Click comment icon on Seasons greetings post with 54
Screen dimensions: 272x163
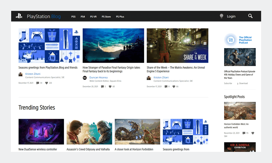(x=38, y=83)
